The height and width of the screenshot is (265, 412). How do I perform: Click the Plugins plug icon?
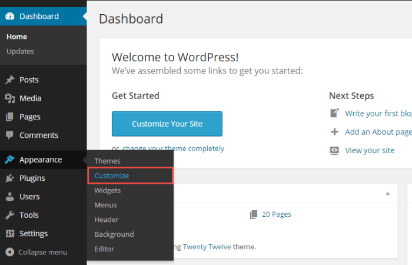click(x=10, y=178)
